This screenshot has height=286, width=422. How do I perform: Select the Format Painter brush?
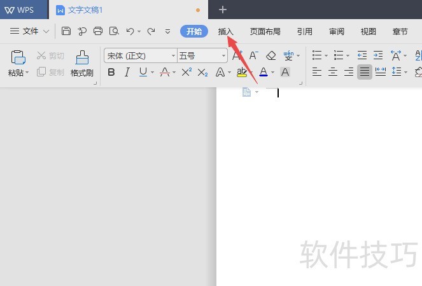(x=82, y=64)
